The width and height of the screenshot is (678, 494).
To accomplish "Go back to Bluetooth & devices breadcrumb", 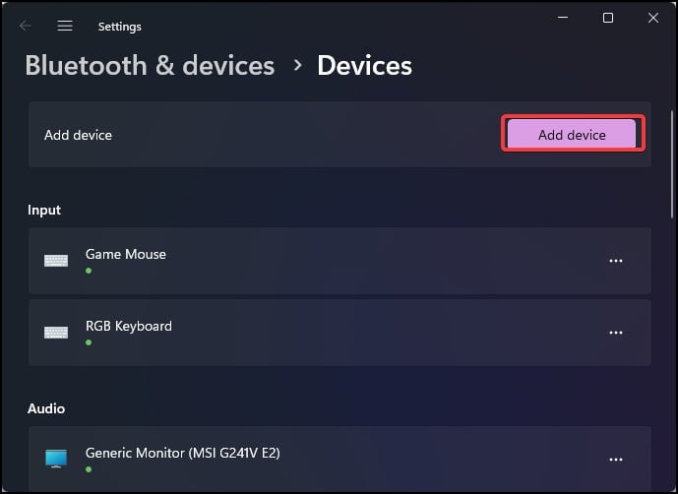I will (x=150, y=66).
